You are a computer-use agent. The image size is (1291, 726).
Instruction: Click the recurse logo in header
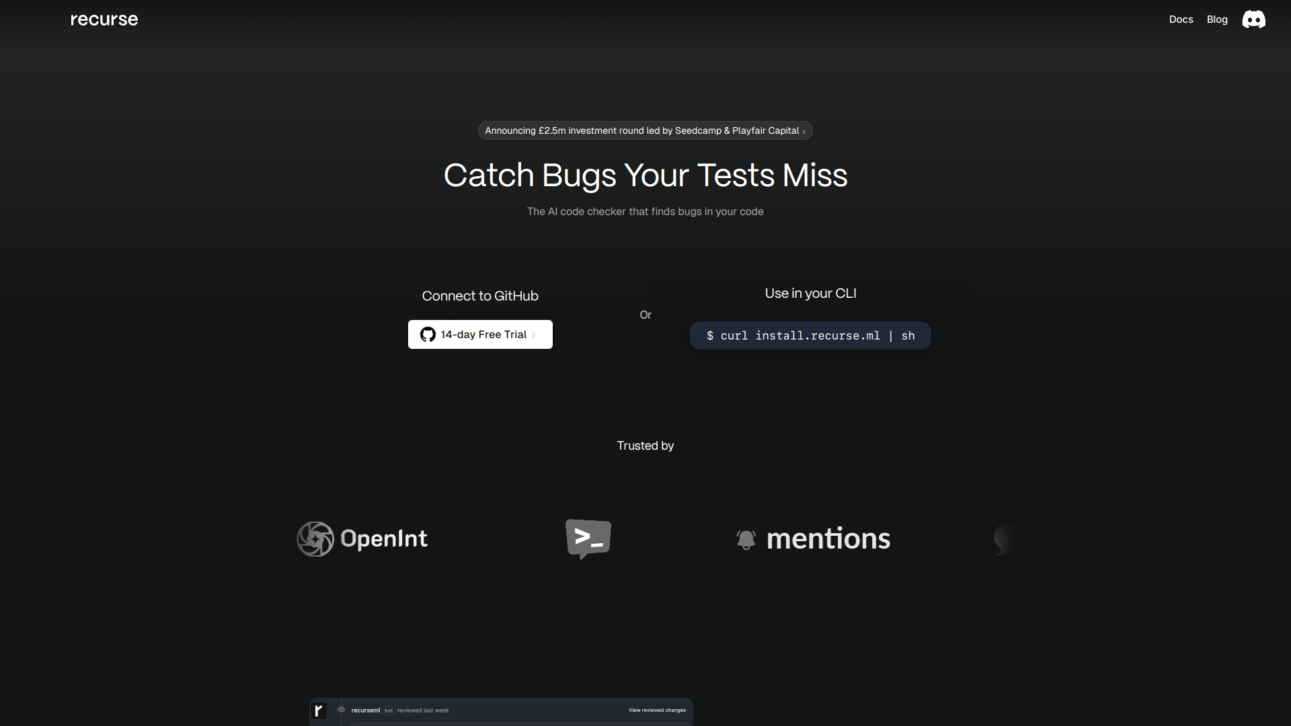[x=104, y=19]
